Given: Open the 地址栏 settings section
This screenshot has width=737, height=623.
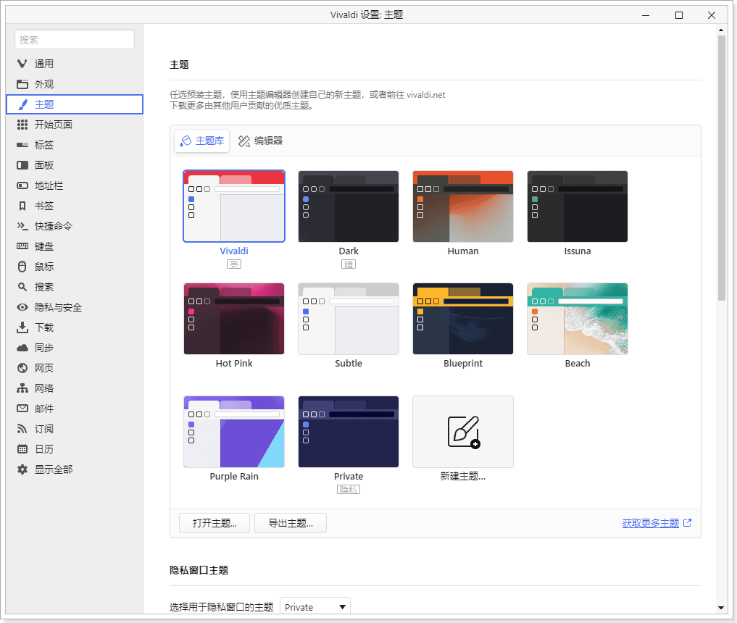Looking at the screenshot, I should pos(74,185).
